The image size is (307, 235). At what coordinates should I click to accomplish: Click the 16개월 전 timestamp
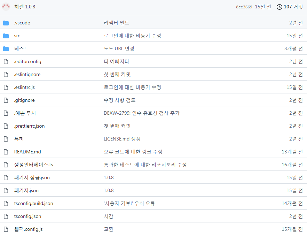point(292,165)
